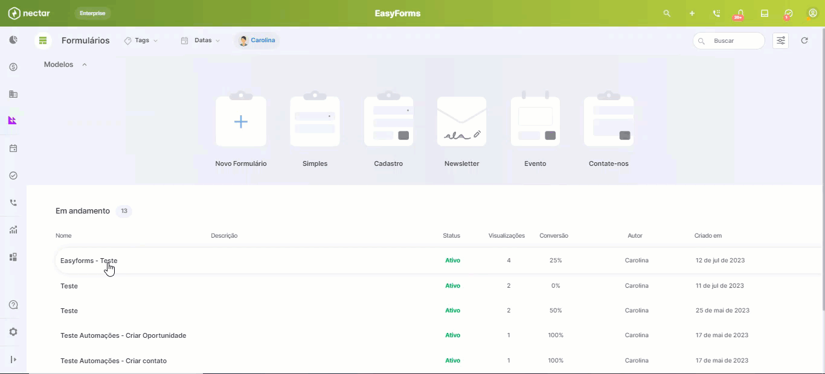Open the user profile avatar icon
This screenshot has width=825, height=374.
point(812,13)
